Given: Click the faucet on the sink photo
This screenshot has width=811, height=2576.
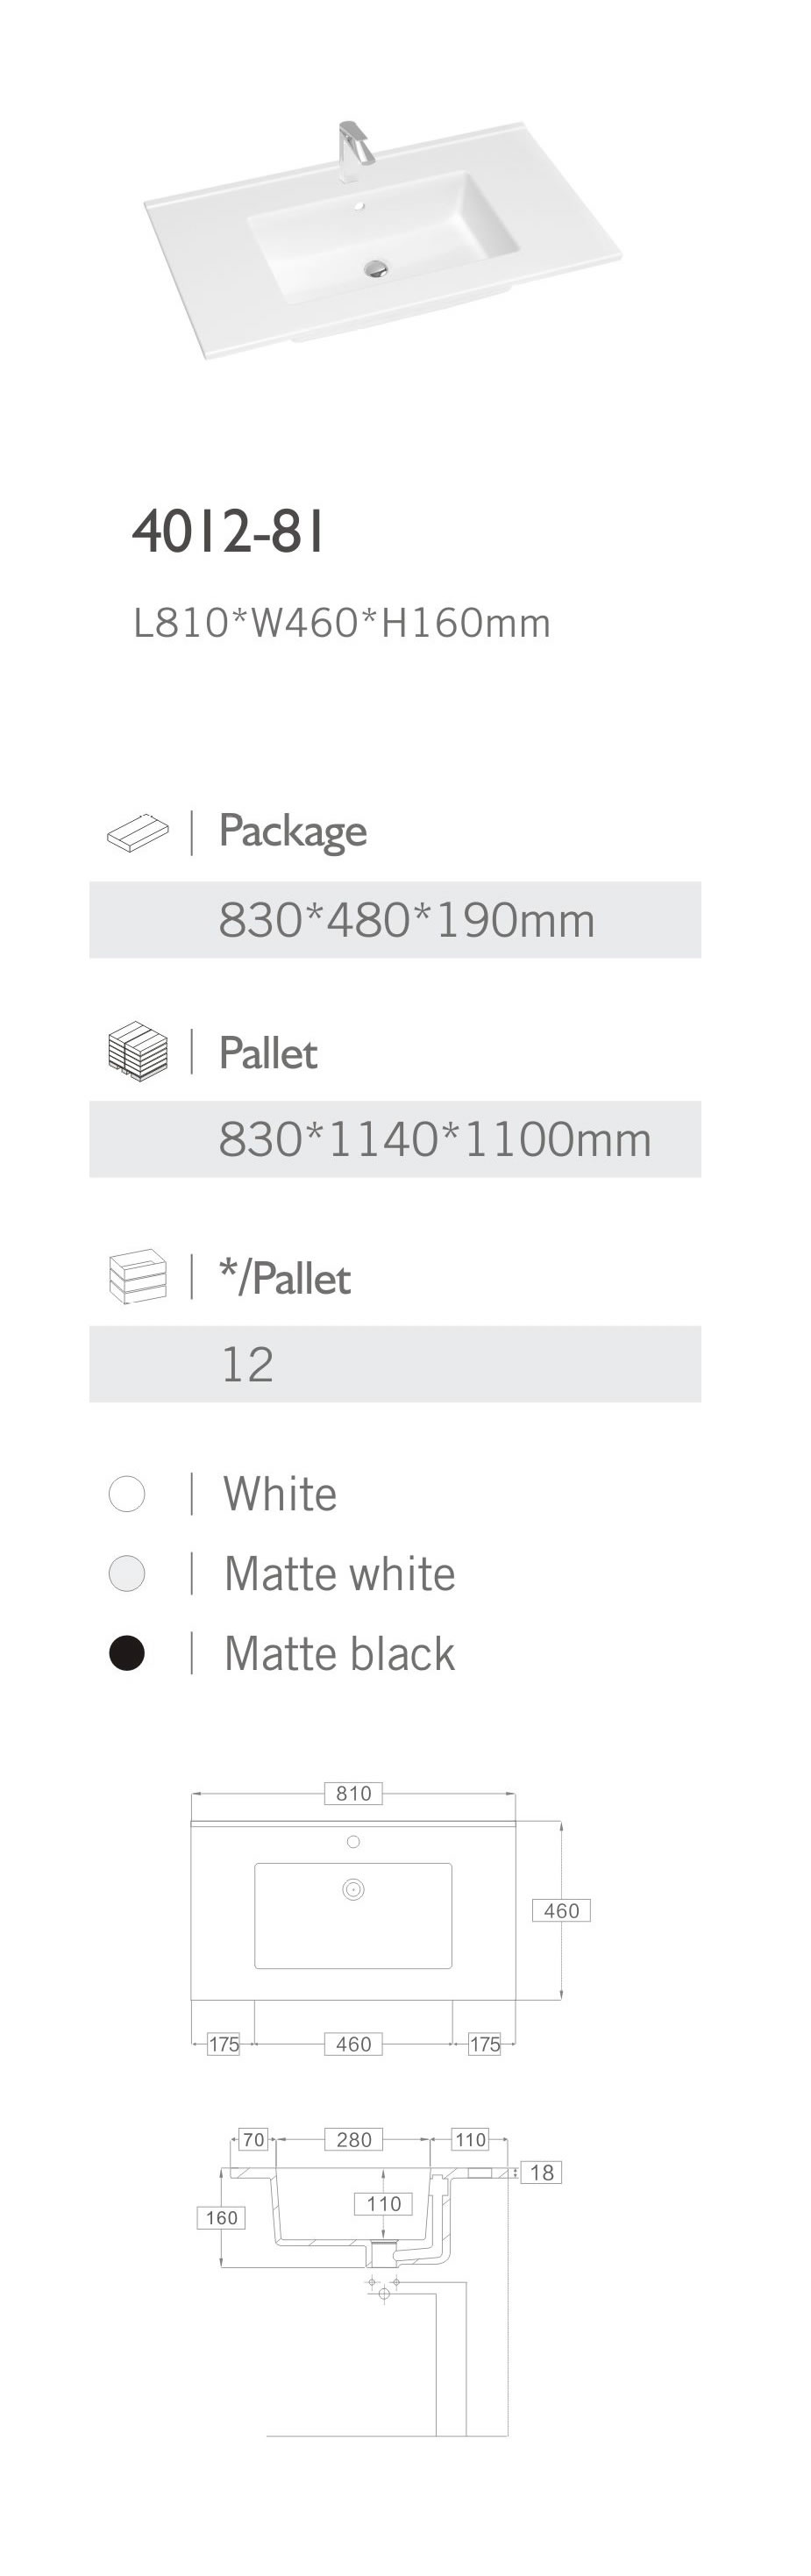Looking at the screenshot, I should tap(352, 150).
